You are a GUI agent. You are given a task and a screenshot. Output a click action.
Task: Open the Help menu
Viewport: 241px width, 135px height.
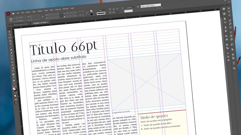click(x=72, y=8)
